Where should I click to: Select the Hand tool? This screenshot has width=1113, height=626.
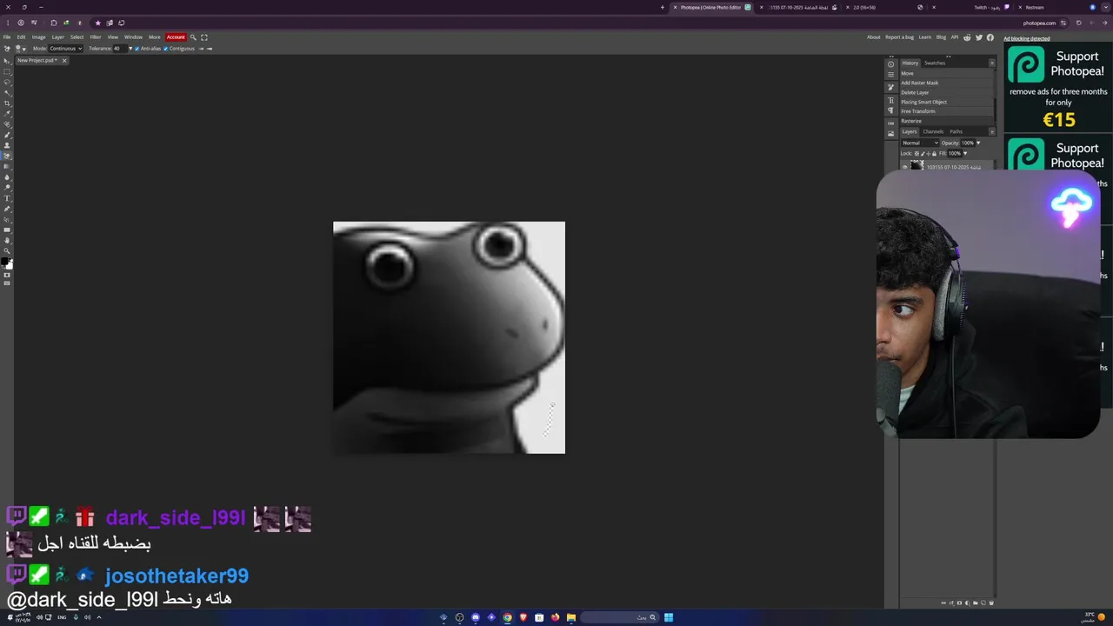point(7,240)
